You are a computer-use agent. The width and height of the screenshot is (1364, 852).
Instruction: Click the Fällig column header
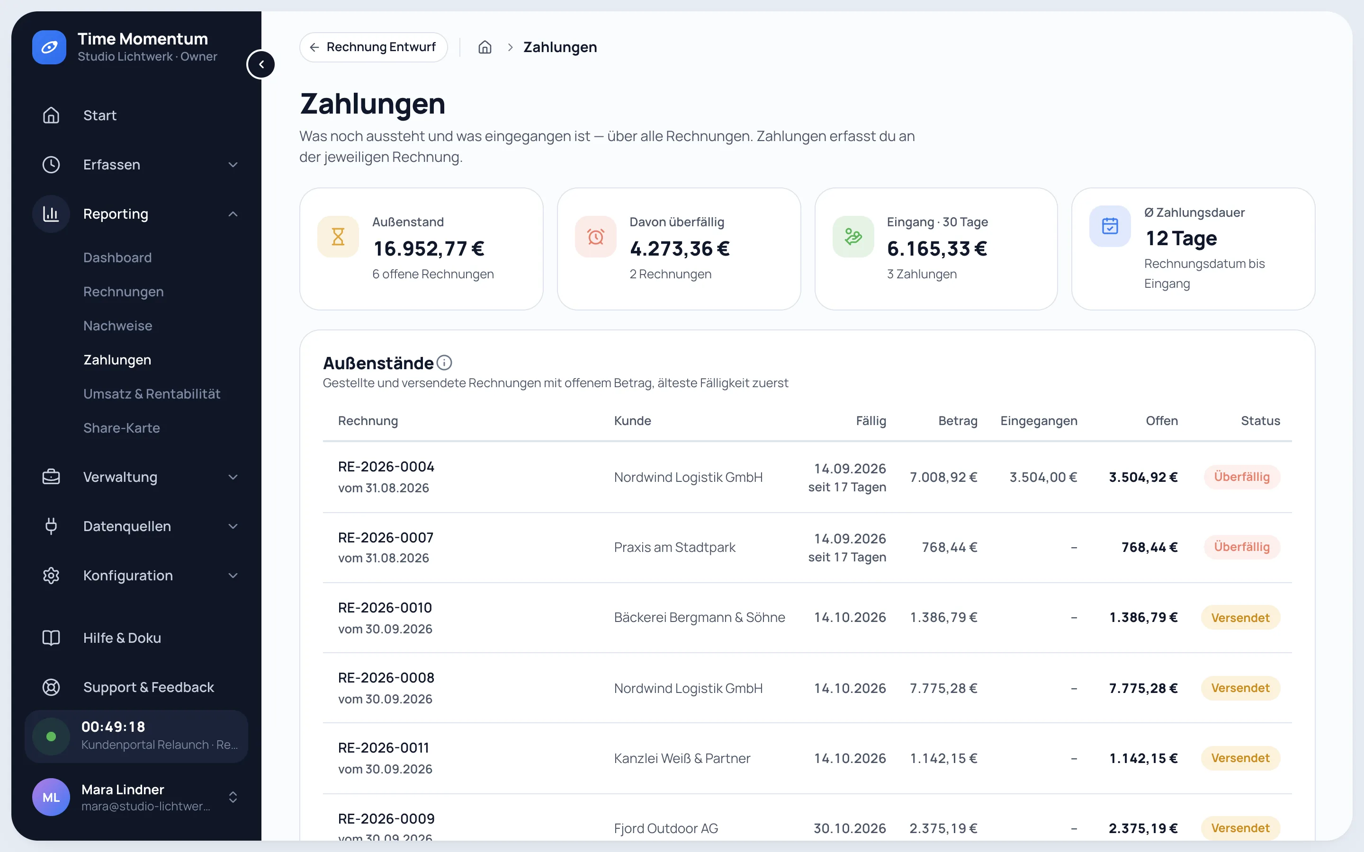tap(871, 421)
